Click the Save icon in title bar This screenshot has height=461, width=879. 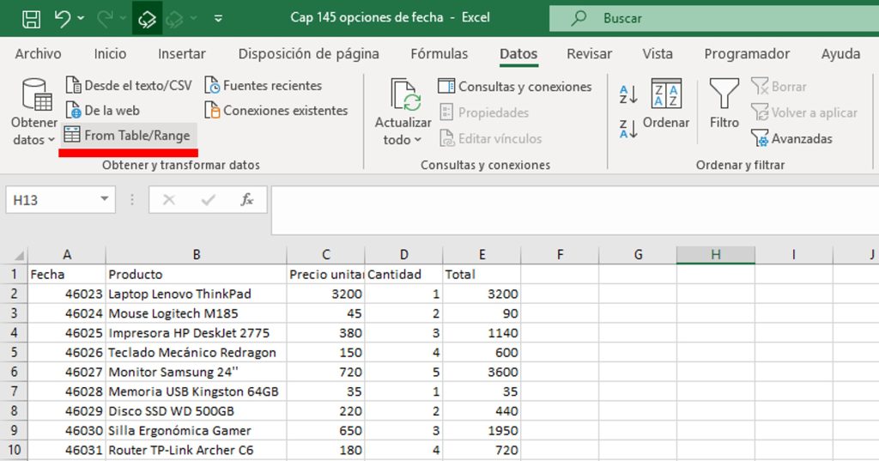coord(31,19)
